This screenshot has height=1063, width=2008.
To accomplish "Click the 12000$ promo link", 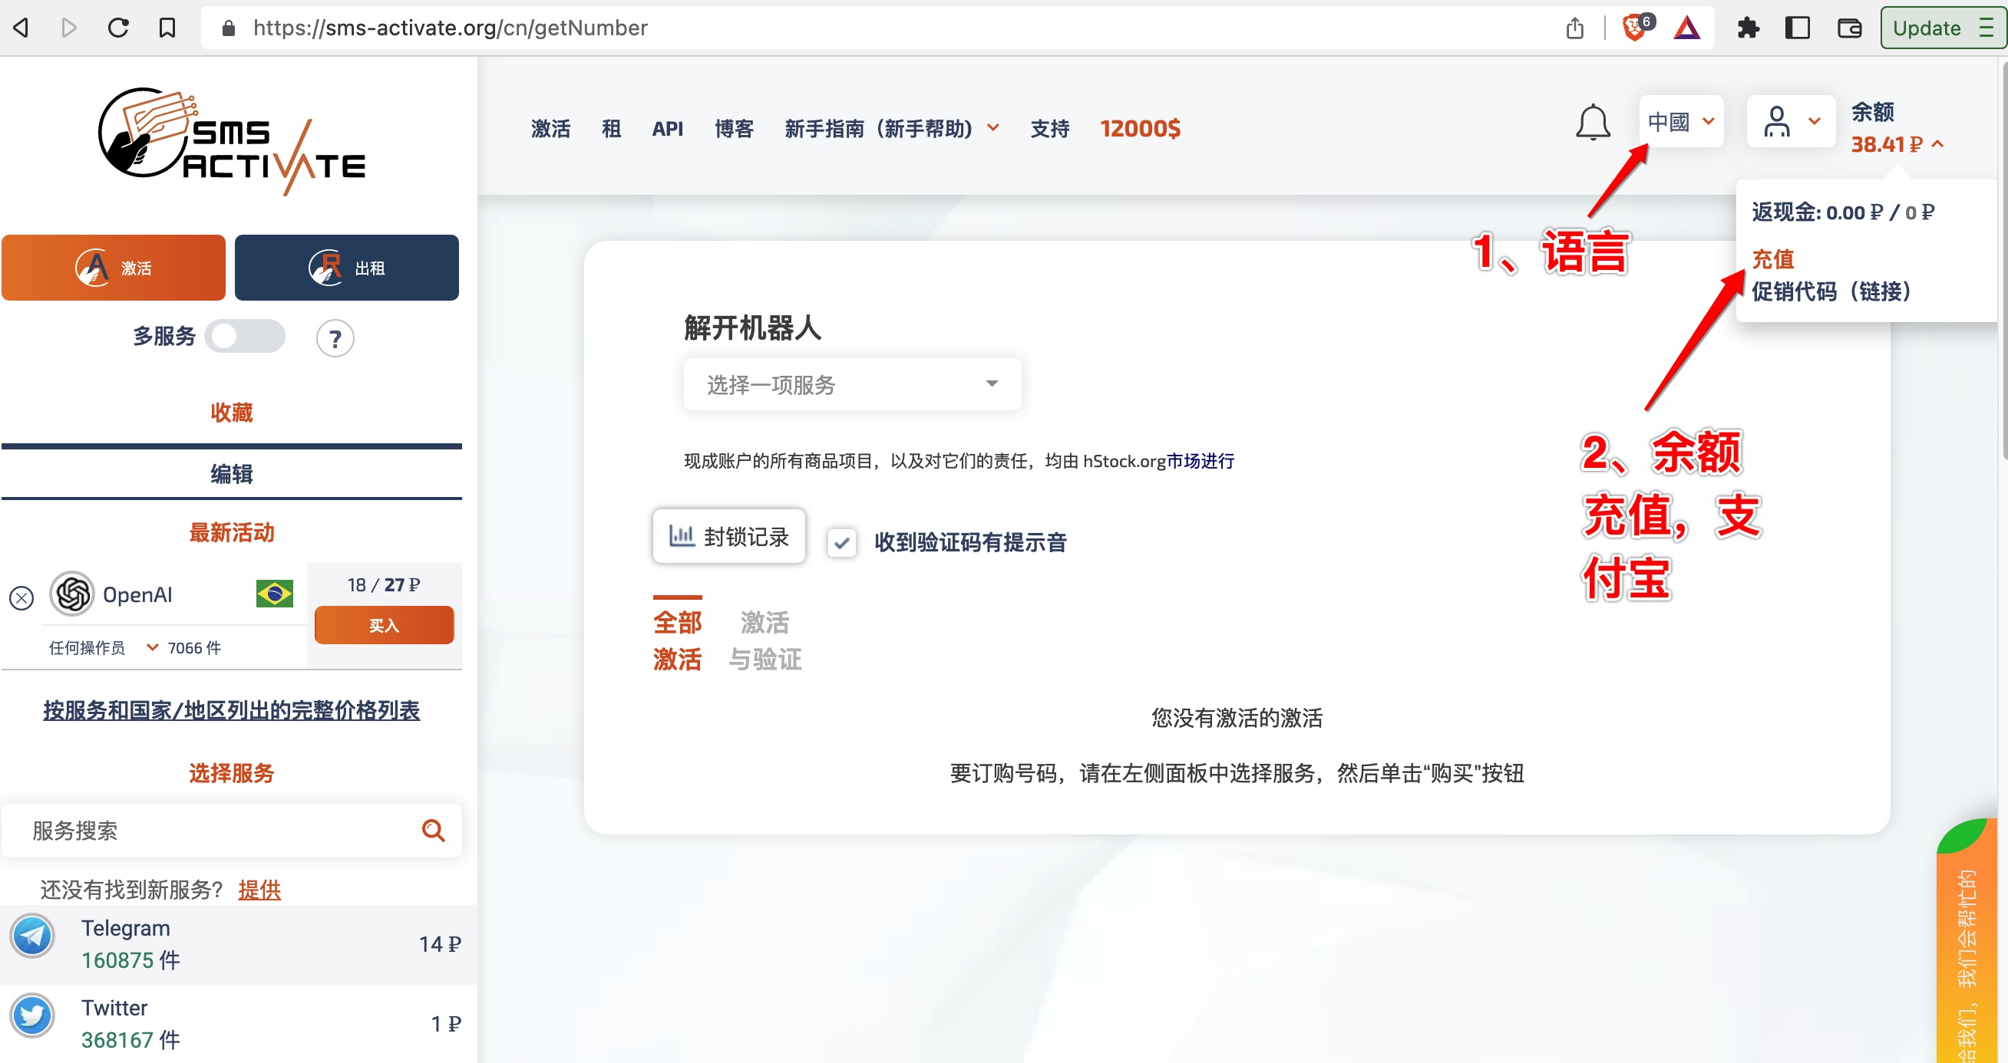I will [x=1140, y=129].
